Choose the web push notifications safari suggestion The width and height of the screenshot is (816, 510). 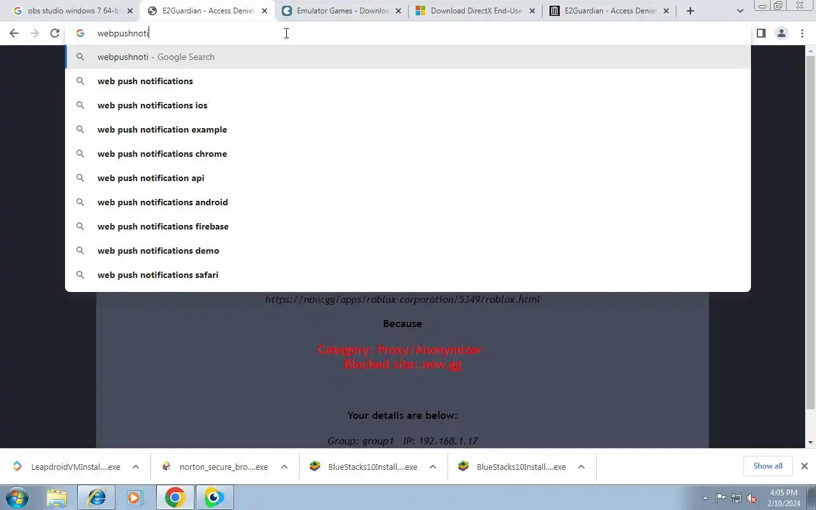[x=408, y=275]
